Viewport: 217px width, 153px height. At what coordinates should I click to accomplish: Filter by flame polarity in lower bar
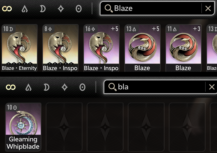point(29,87)
